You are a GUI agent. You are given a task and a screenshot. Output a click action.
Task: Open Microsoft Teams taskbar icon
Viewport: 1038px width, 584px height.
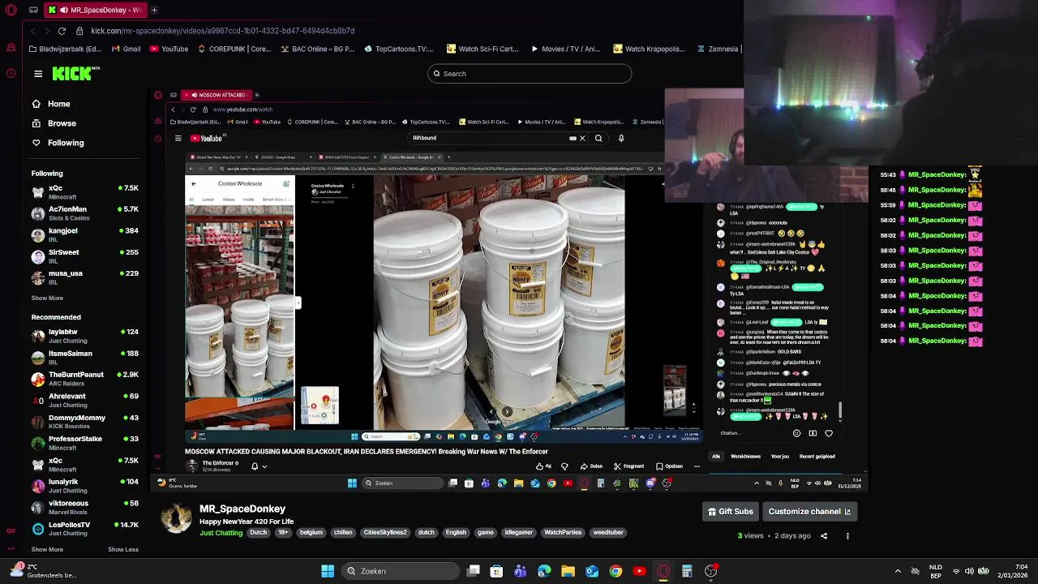520,571
